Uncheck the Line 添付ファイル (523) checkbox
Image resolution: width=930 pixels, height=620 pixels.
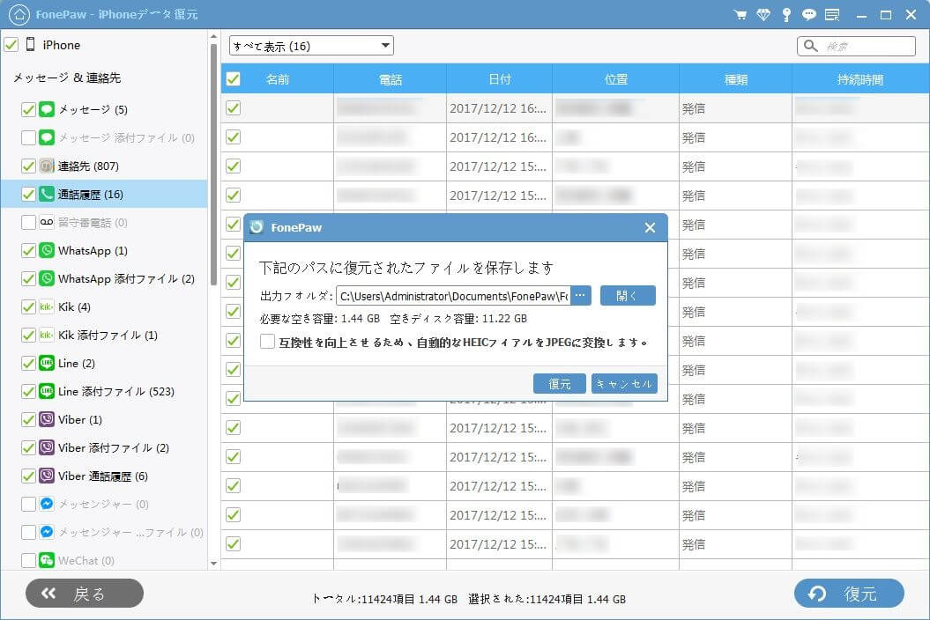coord(28,391)
